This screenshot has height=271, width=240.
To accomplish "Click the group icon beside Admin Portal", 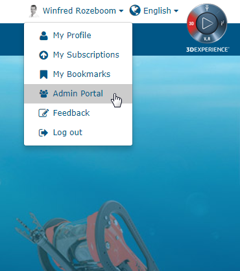I will point(43,94).
